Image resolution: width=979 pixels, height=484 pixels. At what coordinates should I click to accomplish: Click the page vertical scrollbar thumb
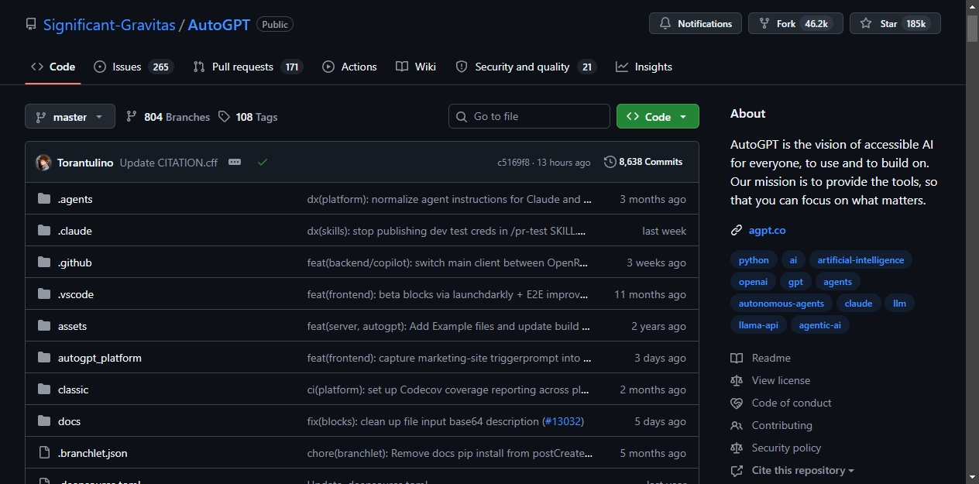972,28
